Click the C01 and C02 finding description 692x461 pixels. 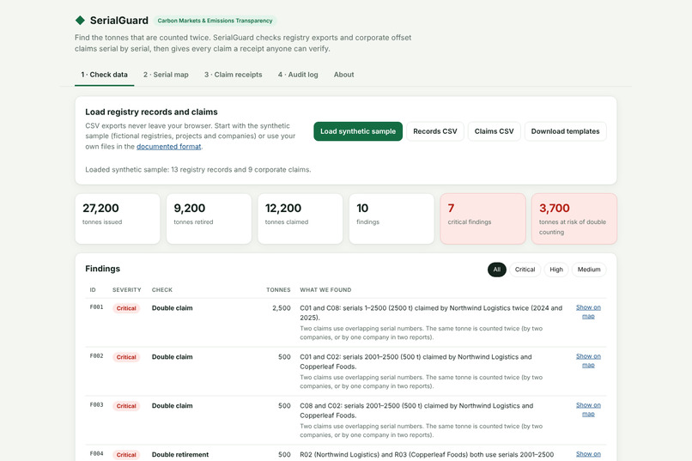[416, 361]
